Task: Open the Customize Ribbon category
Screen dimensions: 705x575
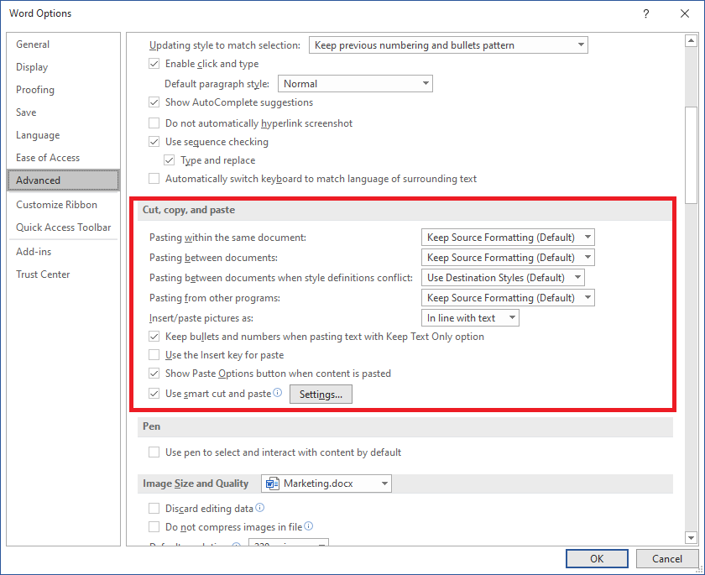Action: point(56,205)
